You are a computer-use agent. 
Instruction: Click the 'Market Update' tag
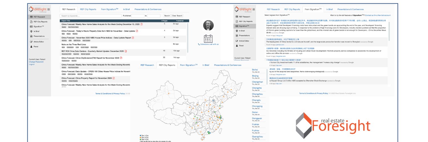coord(85,54)
